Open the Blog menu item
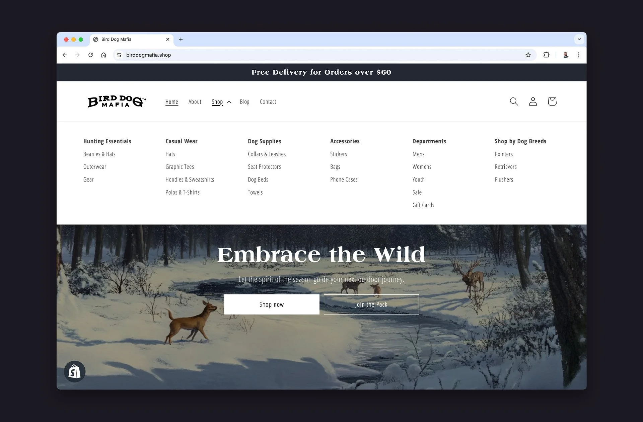 coord(244,102)
